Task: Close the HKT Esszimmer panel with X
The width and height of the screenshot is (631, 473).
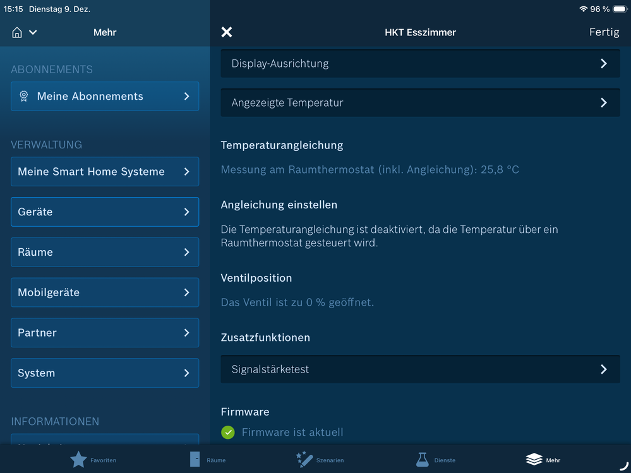Action: pos(226,32)
